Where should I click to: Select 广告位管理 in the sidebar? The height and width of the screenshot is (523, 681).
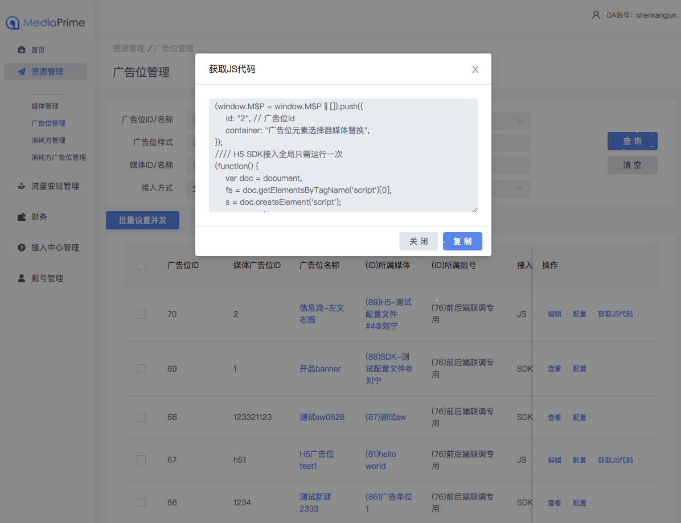click(48, 123)
